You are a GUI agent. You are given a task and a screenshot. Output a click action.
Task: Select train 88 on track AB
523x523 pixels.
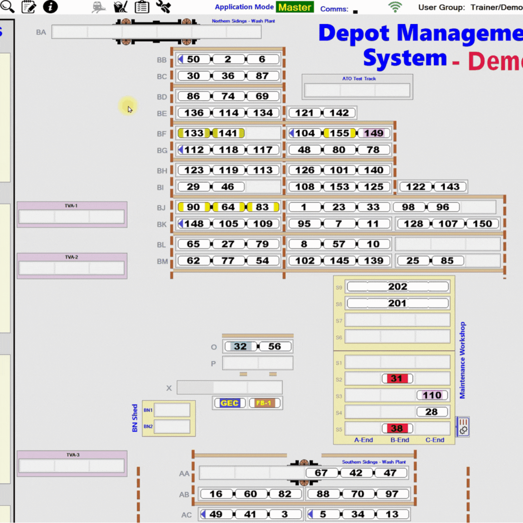click(x=323, y=494)
